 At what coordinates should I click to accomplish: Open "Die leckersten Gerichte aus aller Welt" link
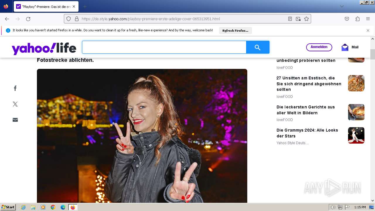pyautogui.click(x=306, y=110)
